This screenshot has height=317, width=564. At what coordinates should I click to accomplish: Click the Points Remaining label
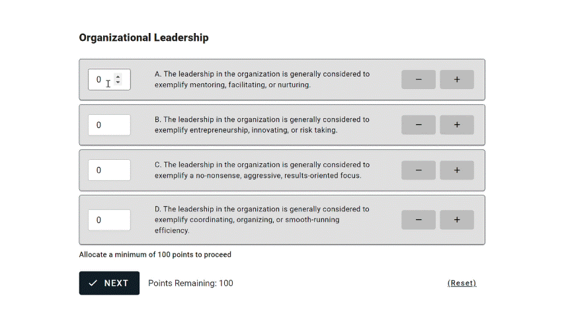coord(190,283)
